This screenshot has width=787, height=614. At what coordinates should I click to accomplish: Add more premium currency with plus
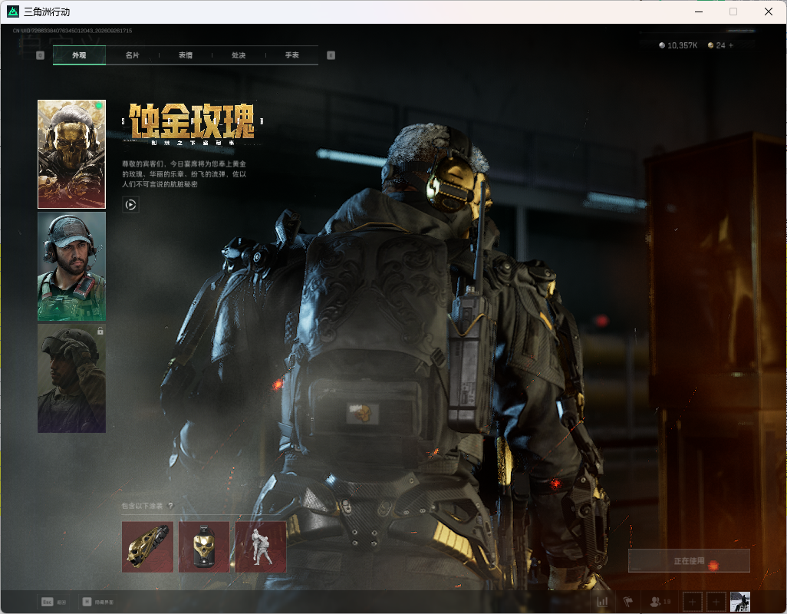[731, 45]
